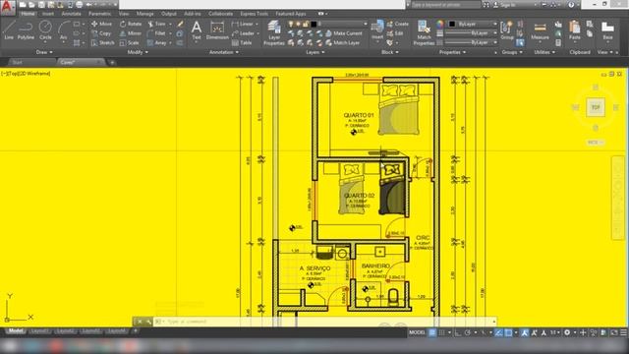The width and height of the screenshot is (629, 354).
Task: Toggle object snap tracking in status bar
Action: pyautogui.click(x=498, y=332)
